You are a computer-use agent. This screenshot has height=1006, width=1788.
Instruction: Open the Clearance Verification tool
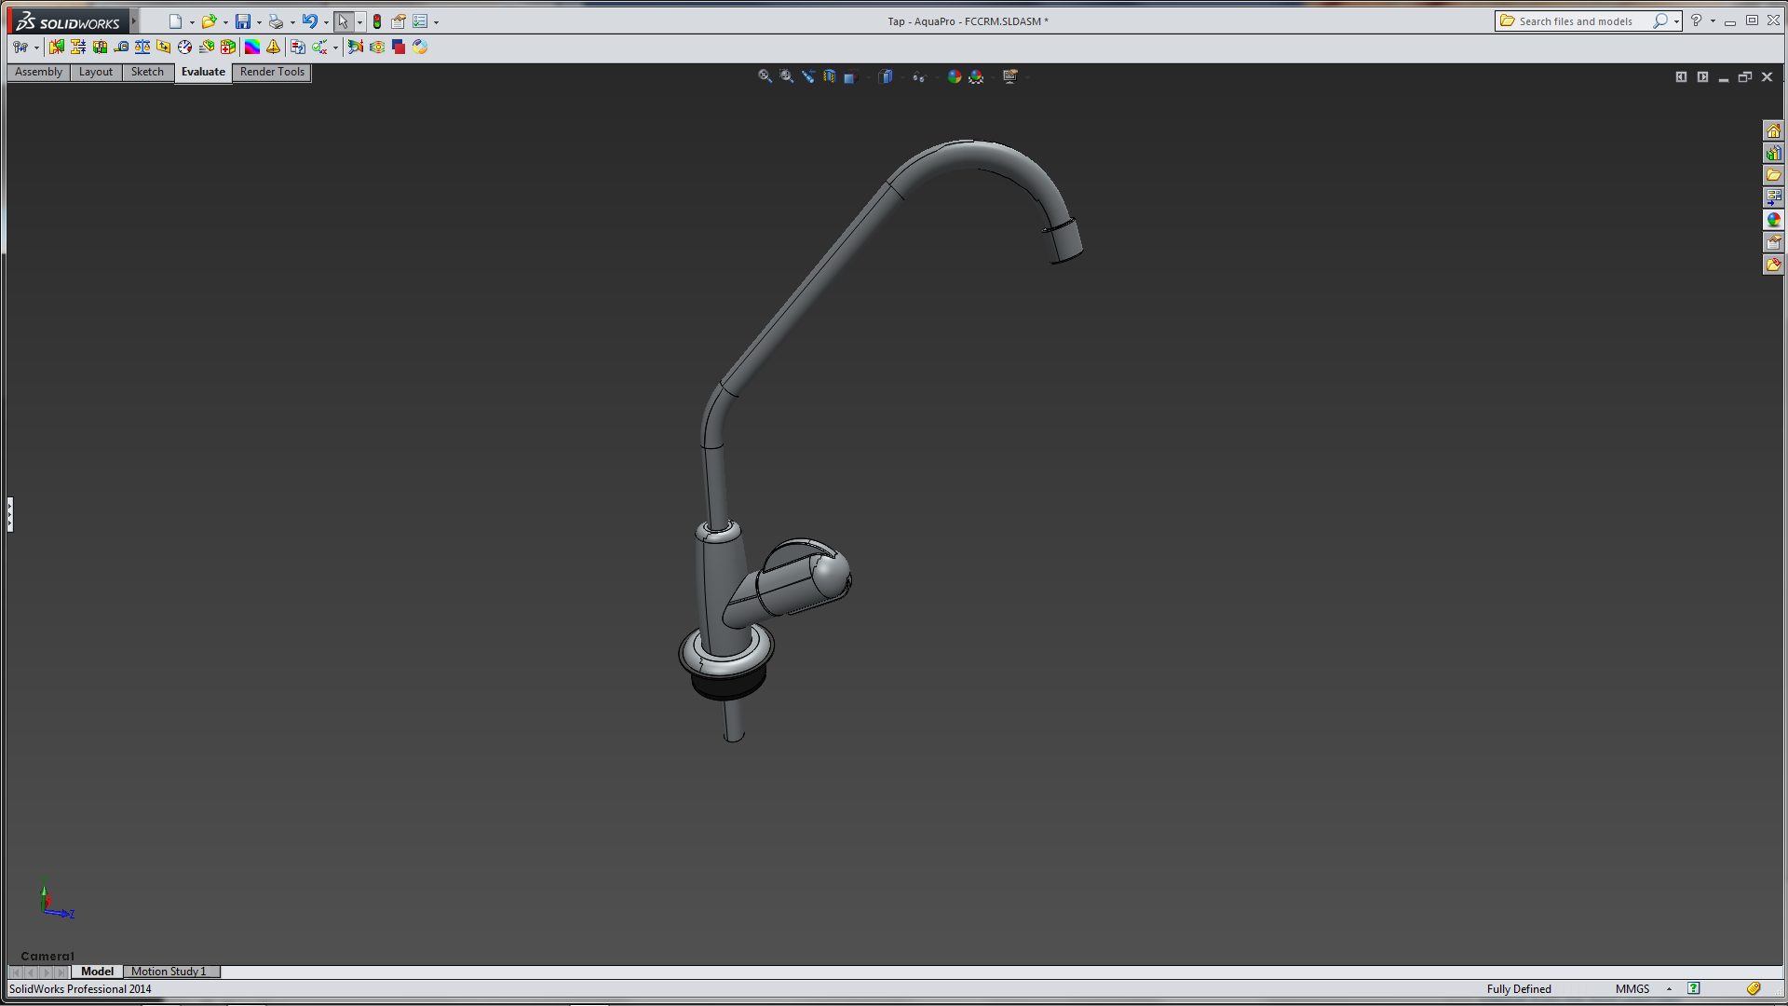(x=78, y=47)
